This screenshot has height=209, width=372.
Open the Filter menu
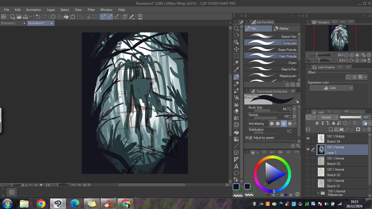91,10
